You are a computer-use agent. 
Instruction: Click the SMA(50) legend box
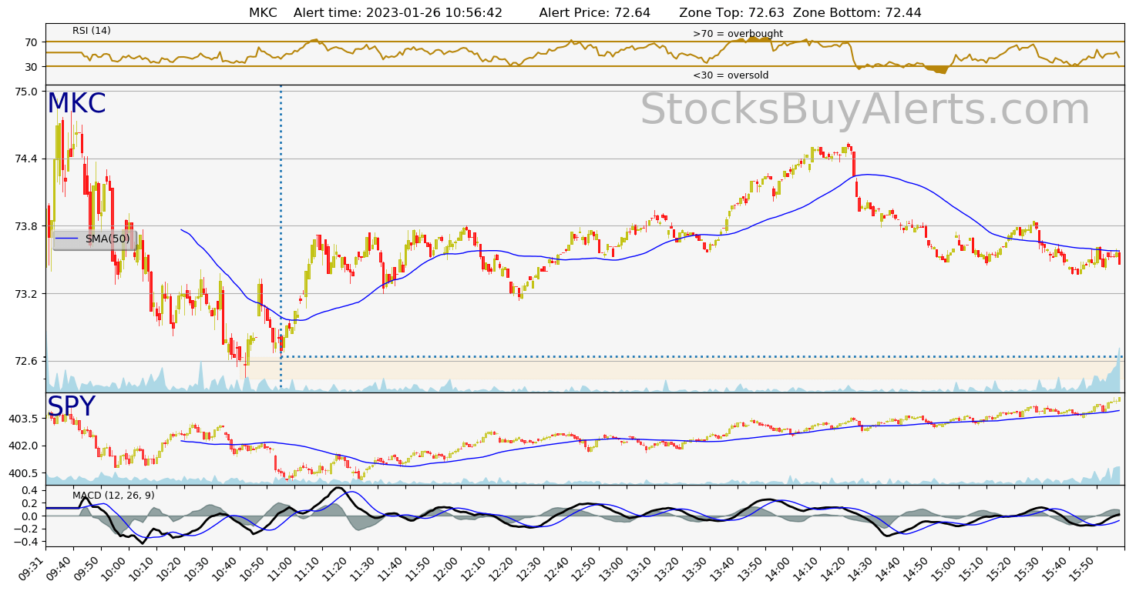[x=95, y=239]
